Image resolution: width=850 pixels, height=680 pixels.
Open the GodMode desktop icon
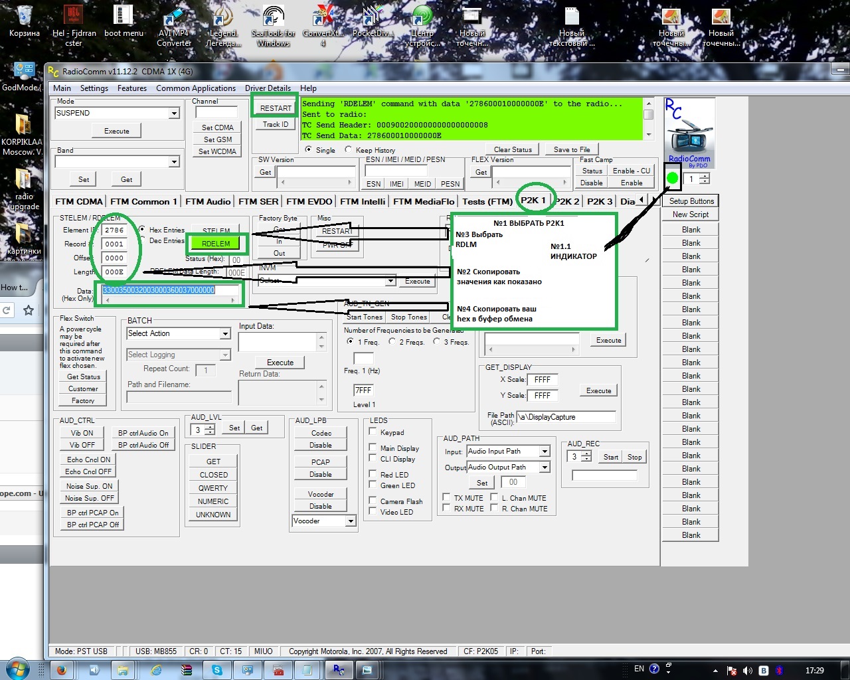click(23, 77)
